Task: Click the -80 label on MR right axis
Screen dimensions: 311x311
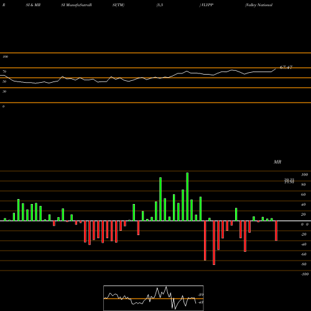Action: click(304, 264)
